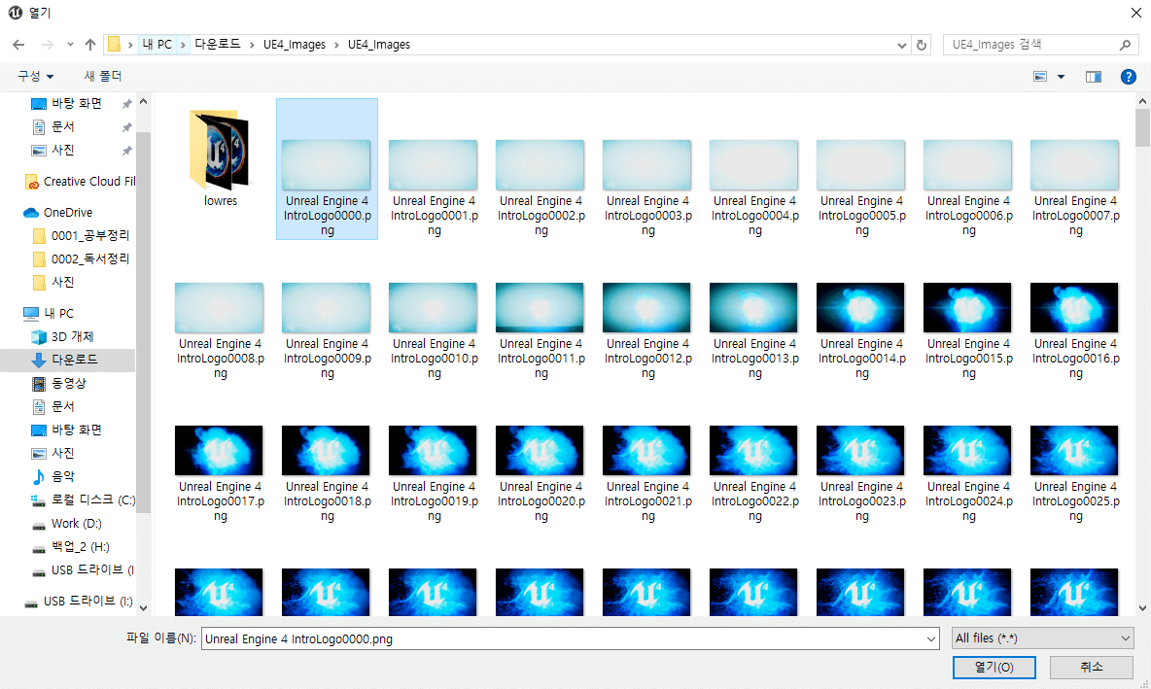1151x689 pixels.
Task: Go up one folder level arrow
Action: 90,45
